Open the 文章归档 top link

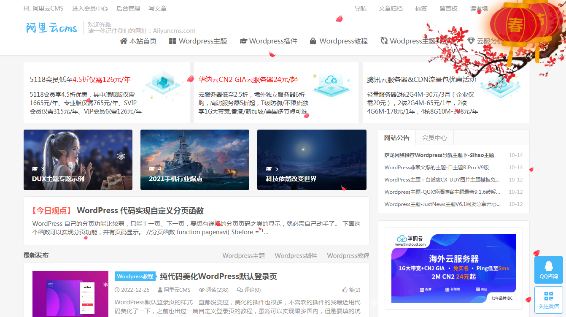[391, 8]
